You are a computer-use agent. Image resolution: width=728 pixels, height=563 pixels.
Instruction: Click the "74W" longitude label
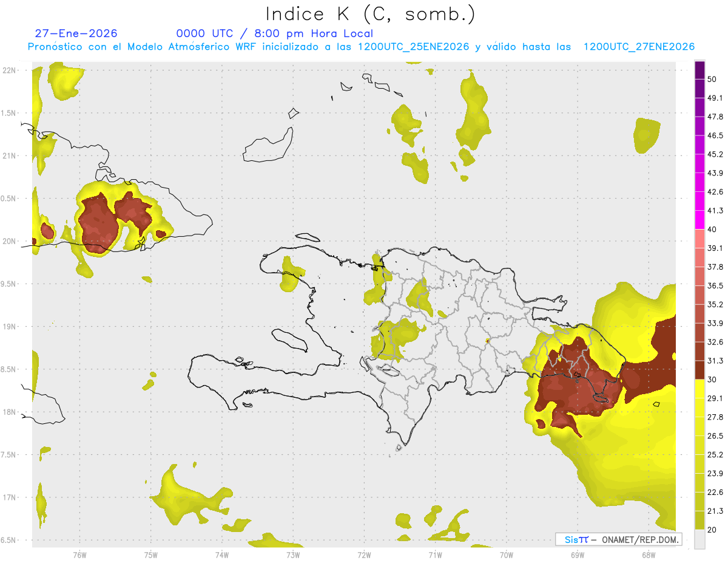(x=222, y=555)
